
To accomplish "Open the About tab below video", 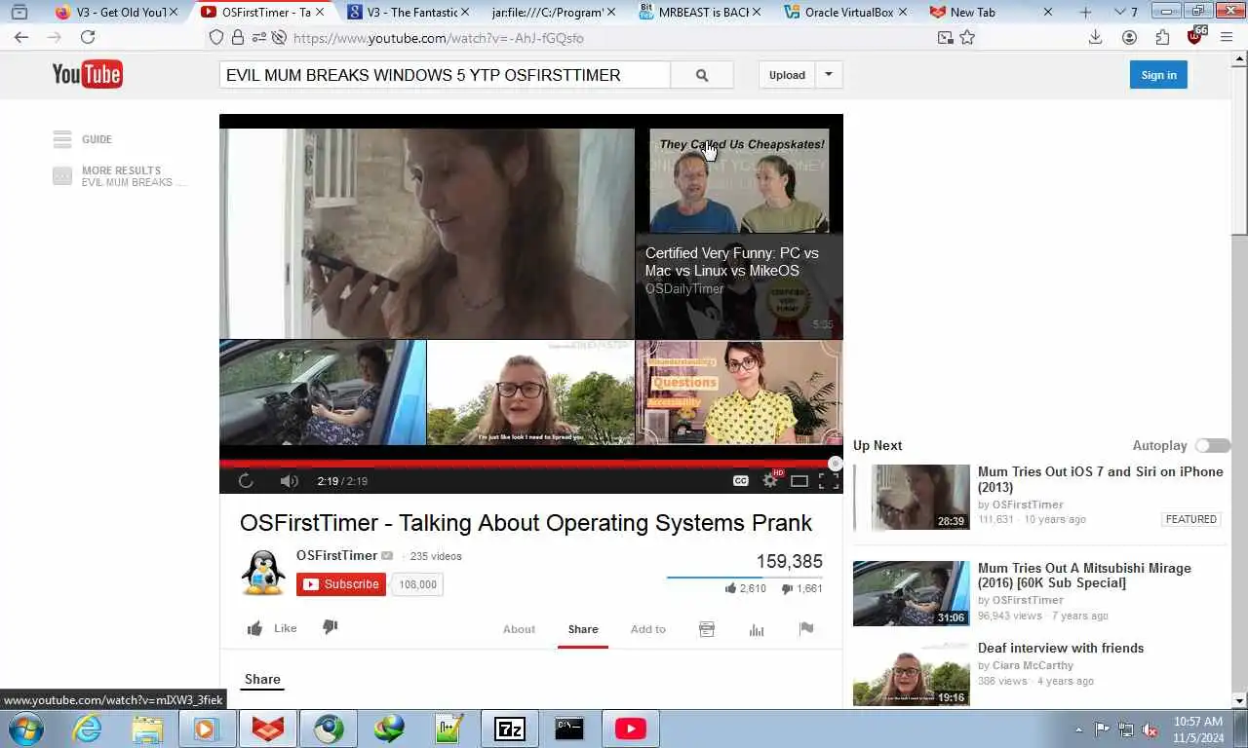I will coord(519,629).
